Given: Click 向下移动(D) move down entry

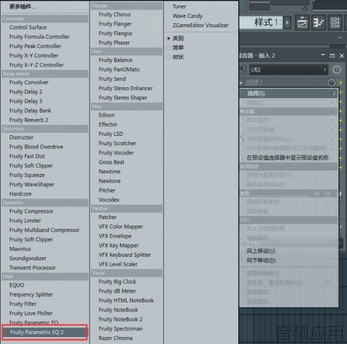Looking at the screenshot, I should (261, 261).
